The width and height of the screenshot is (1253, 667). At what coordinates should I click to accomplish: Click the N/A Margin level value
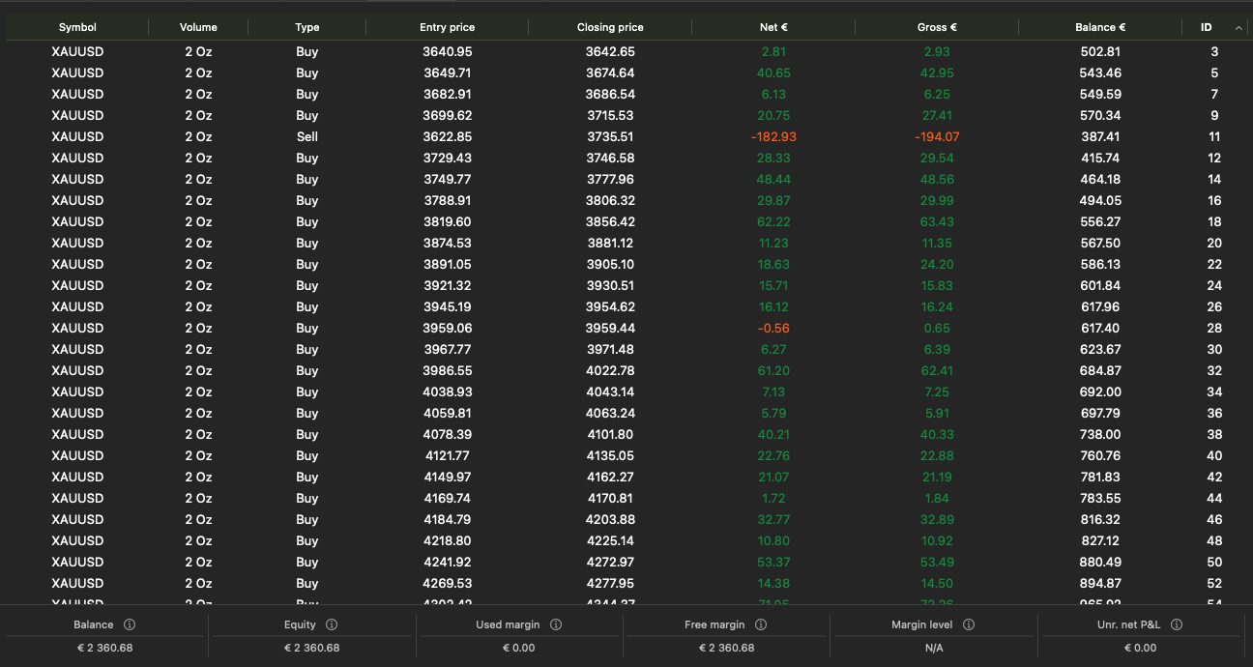pos(934,648)
